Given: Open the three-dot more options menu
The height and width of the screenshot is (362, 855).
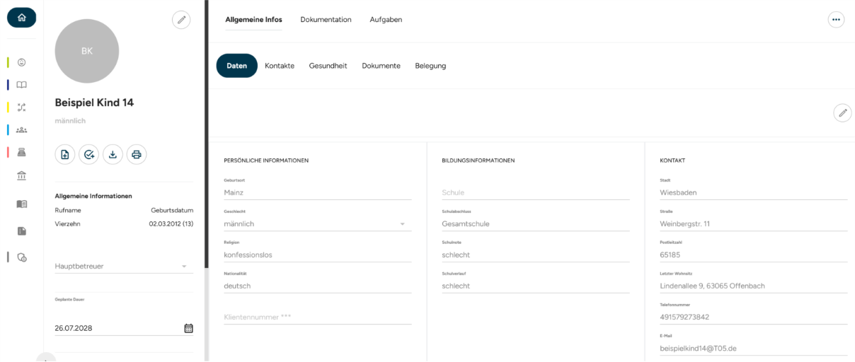Looking at the screenshot, I should point(837,20).
